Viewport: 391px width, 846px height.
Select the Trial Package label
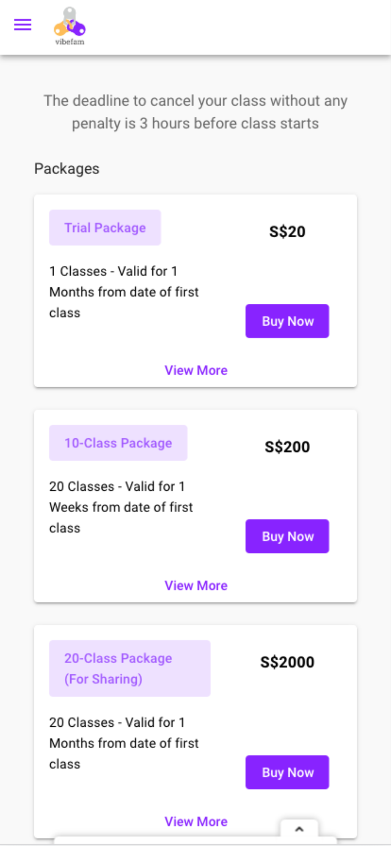click(x=105, y=228)
